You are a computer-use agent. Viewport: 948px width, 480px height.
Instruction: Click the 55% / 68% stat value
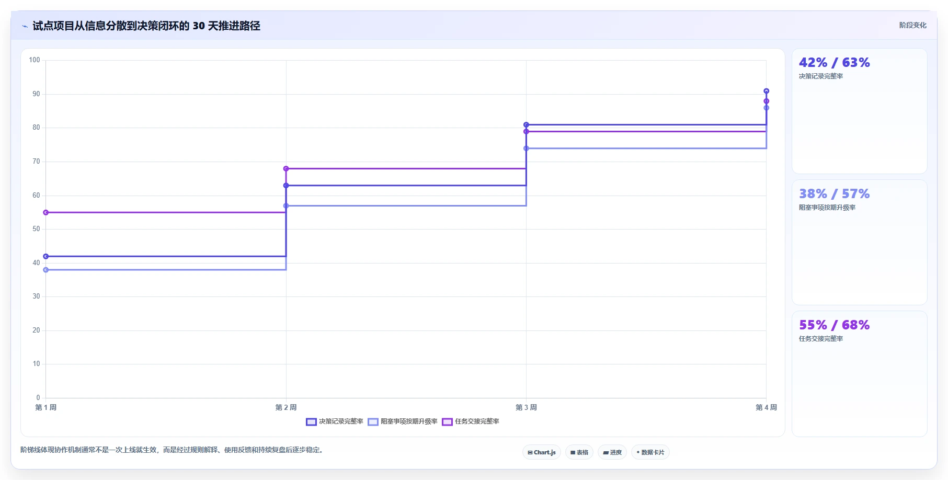pyautogui.click(x=835, y=325)
